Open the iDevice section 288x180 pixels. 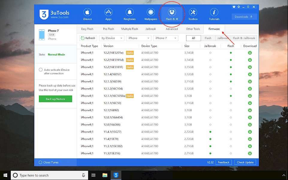(87, 14)
